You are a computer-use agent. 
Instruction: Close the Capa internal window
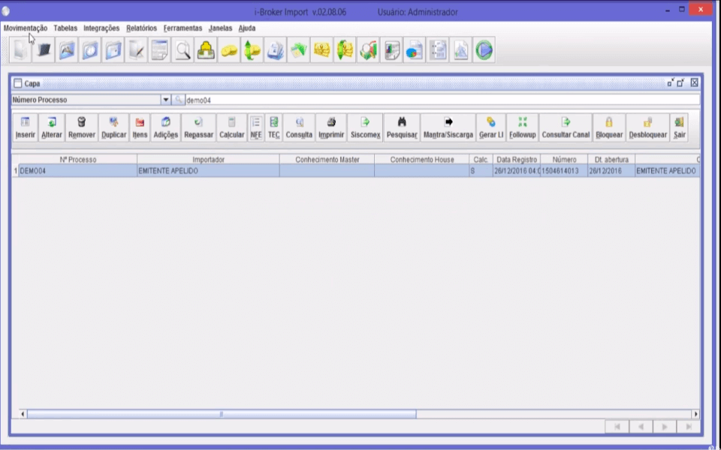click(694, 82)
